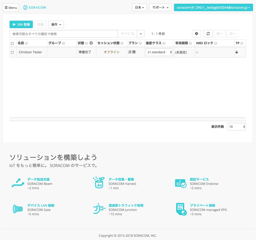Click the settings gear icon above table

pyautogui.click(x=196, y=34)
